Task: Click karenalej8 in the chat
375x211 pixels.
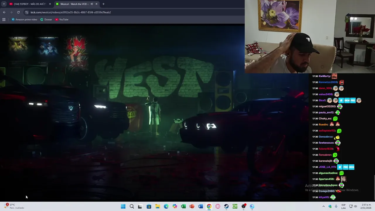Action: click(325, 161)
